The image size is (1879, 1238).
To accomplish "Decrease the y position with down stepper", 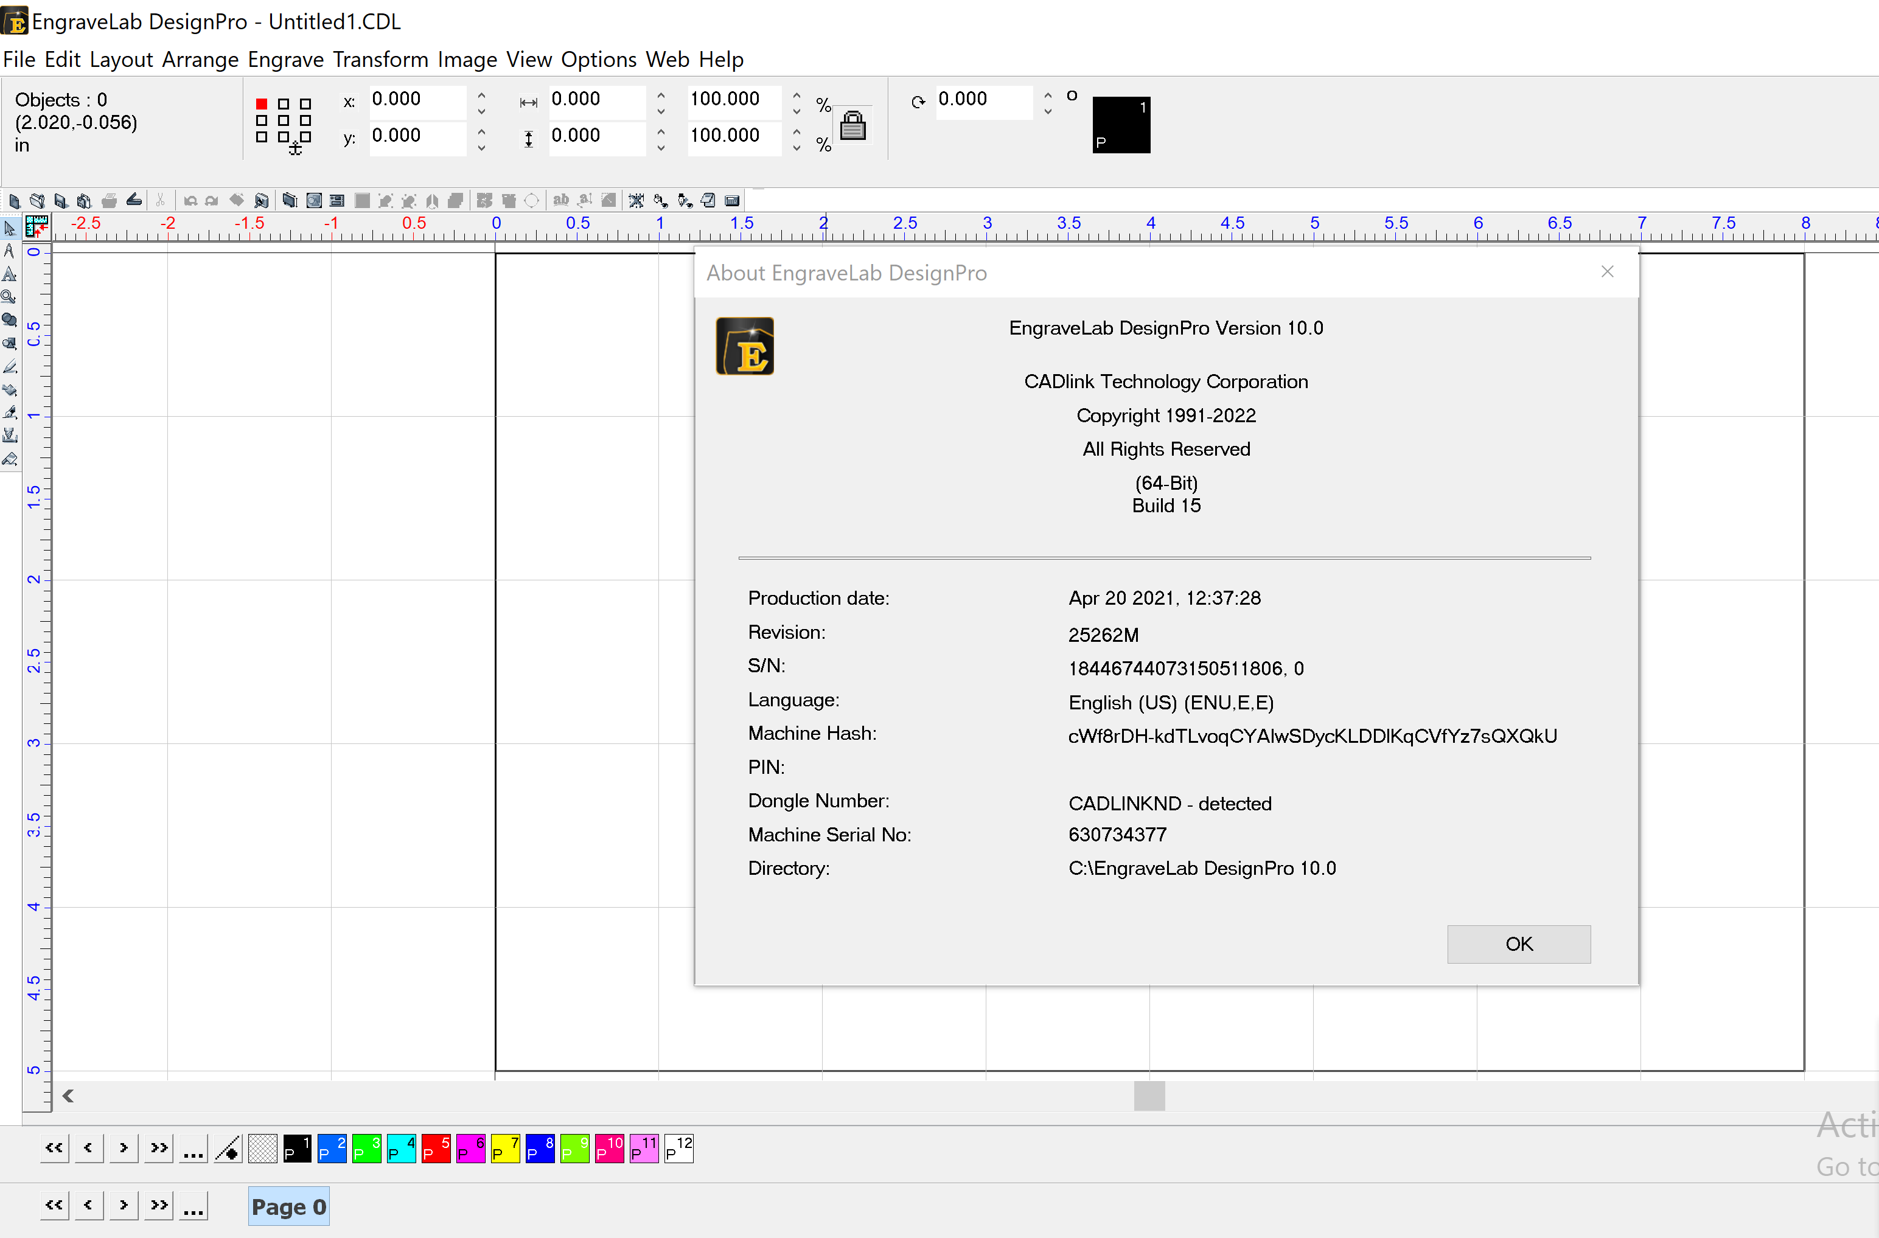I will pos(481,148).
